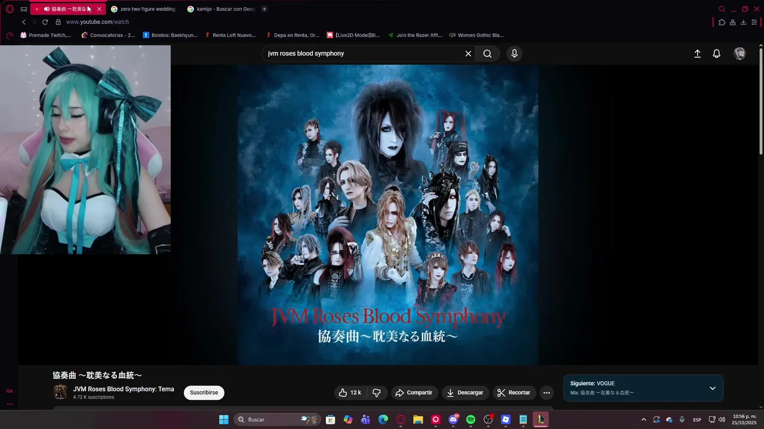Click the address bar padlock icon

click(58, 22)
